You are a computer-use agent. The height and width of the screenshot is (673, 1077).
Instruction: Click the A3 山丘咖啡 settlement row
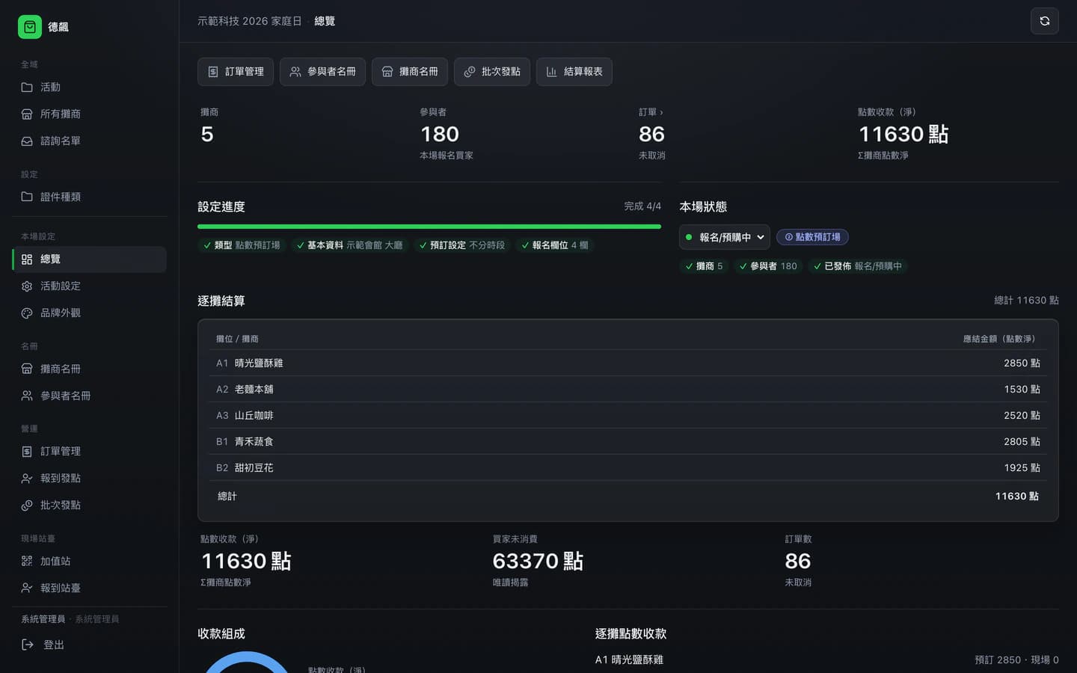628,416
